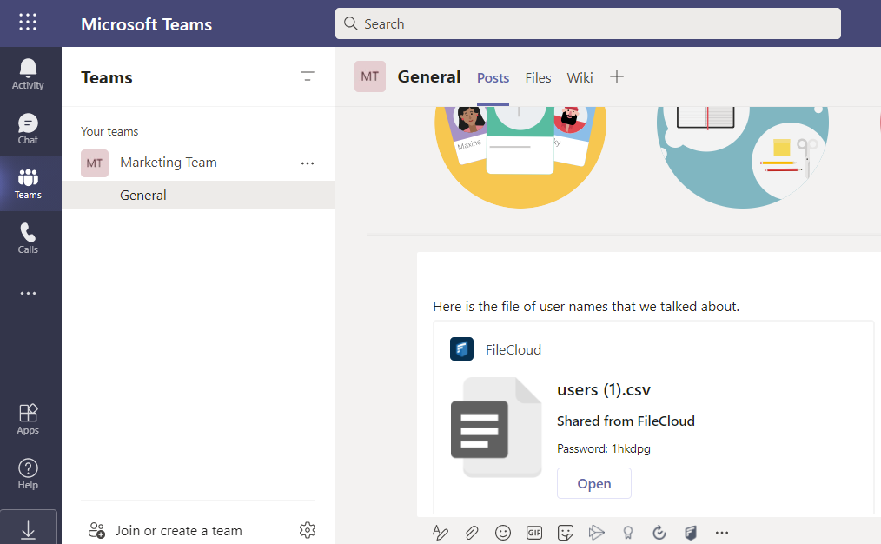The image size is (881, 544).
Task: Click the FileCloud icon in compose toolbar
Action: click(x=690, y=533)
